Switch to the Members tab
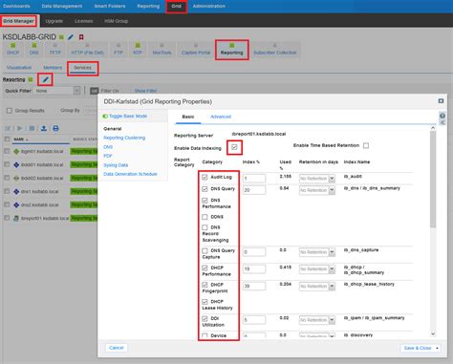Image resolution: width=453 pixels, height=364 pixels. [x=53, y=68]
